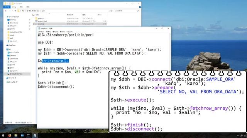Select ホームグループ in navigation pane

tap(13, 82)
